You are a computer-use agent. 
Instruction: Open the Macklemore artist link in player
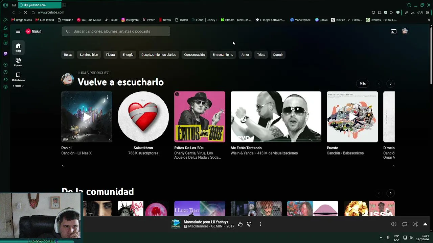coord(198,226)
